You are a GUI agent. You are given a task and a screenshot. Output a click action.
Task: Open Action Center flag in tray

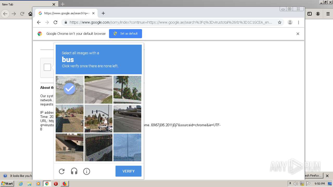click(x=308, y=184)
